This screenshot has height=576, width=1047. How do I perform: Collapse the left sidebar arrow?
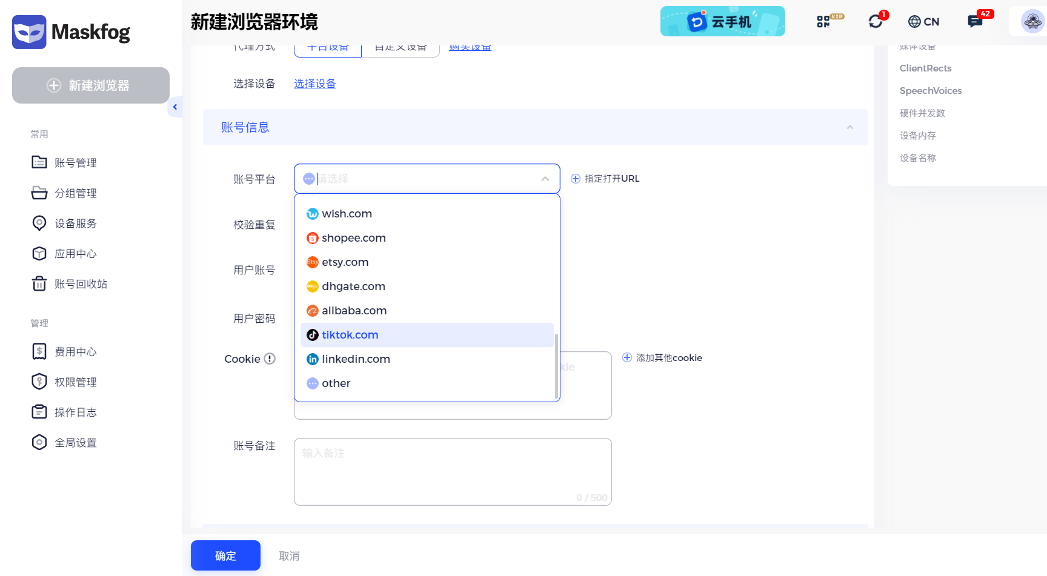[x=175, y=107]
